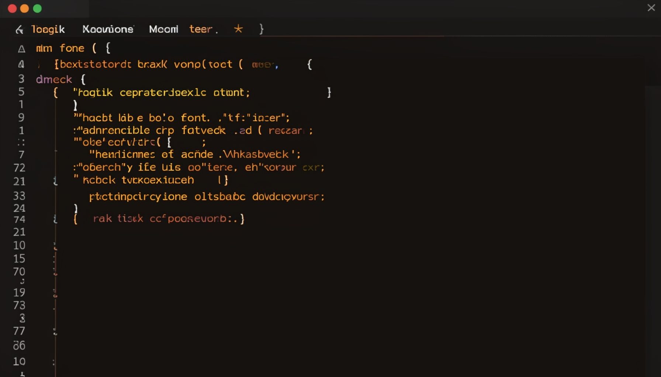Click the 'kcbck tvckoexiuceh' line
Screen dimensions: 661x377
pos(138,180)
